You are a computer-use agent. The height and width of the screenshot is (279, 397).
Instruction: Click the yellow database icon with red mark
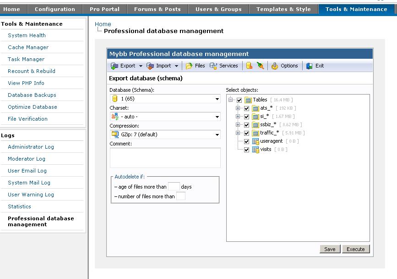[x=249, y=66]
